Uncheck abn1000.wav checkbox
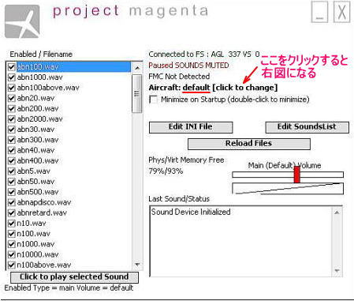The height and width of the screenshot is (301, 354). tap(11, 77)
